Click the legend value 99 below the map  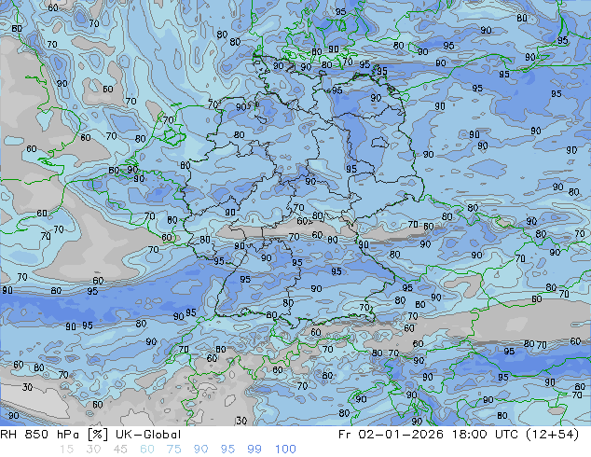coord(254,450)
